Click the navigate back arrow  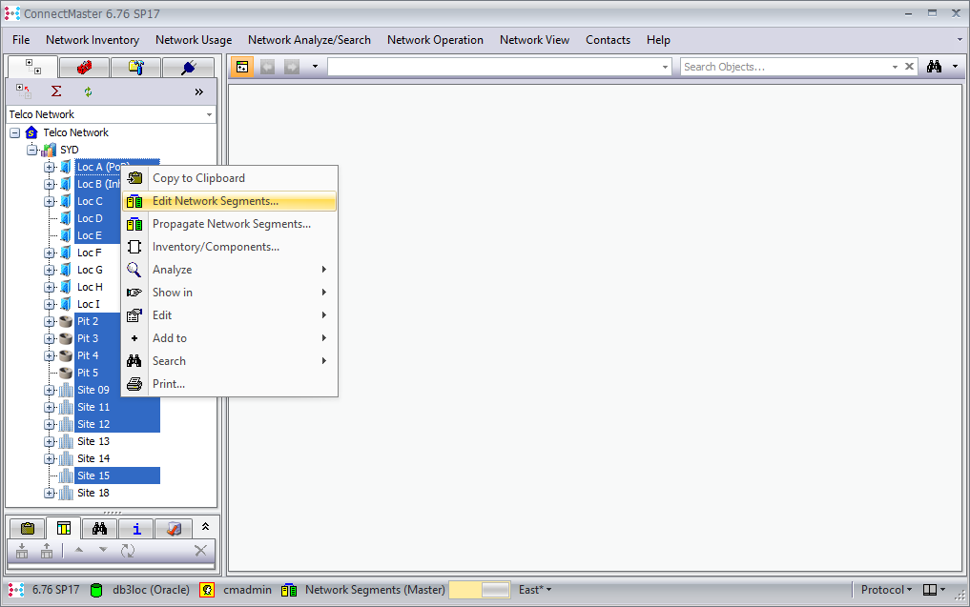click(267, 67)
